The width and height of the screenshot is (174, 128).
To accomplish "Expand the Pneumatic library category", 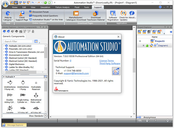I will (4, 49).
